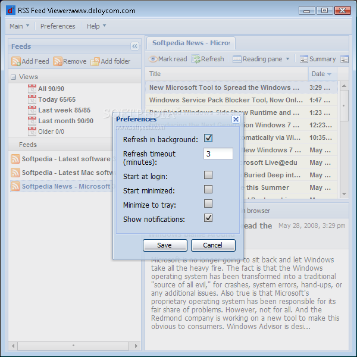
Task: Click left arrow of feeds horizontal scrollbar
Action: (x=13, y=346)
